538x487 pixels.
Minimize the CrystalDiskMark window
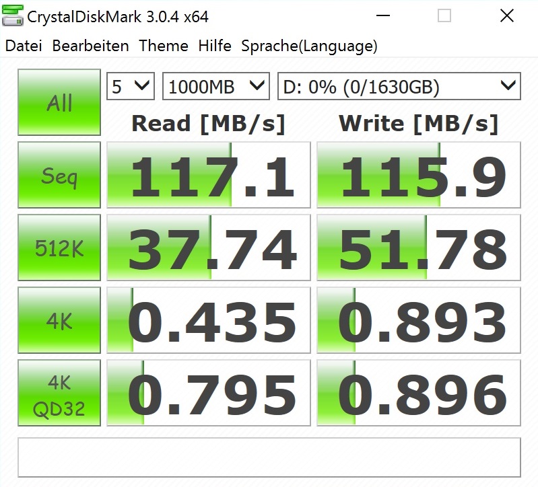(x=383, y=16)
